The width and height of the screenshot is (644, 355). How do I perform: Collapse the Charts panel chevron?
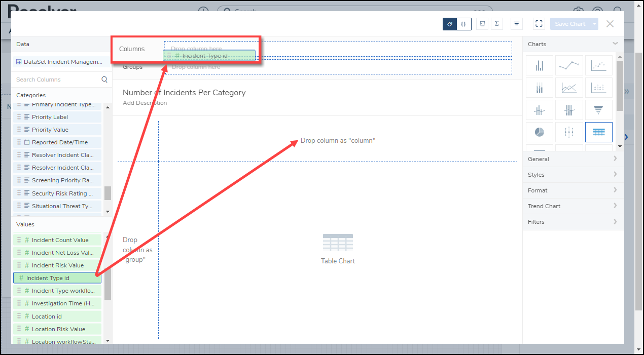[x=615, y=44]
